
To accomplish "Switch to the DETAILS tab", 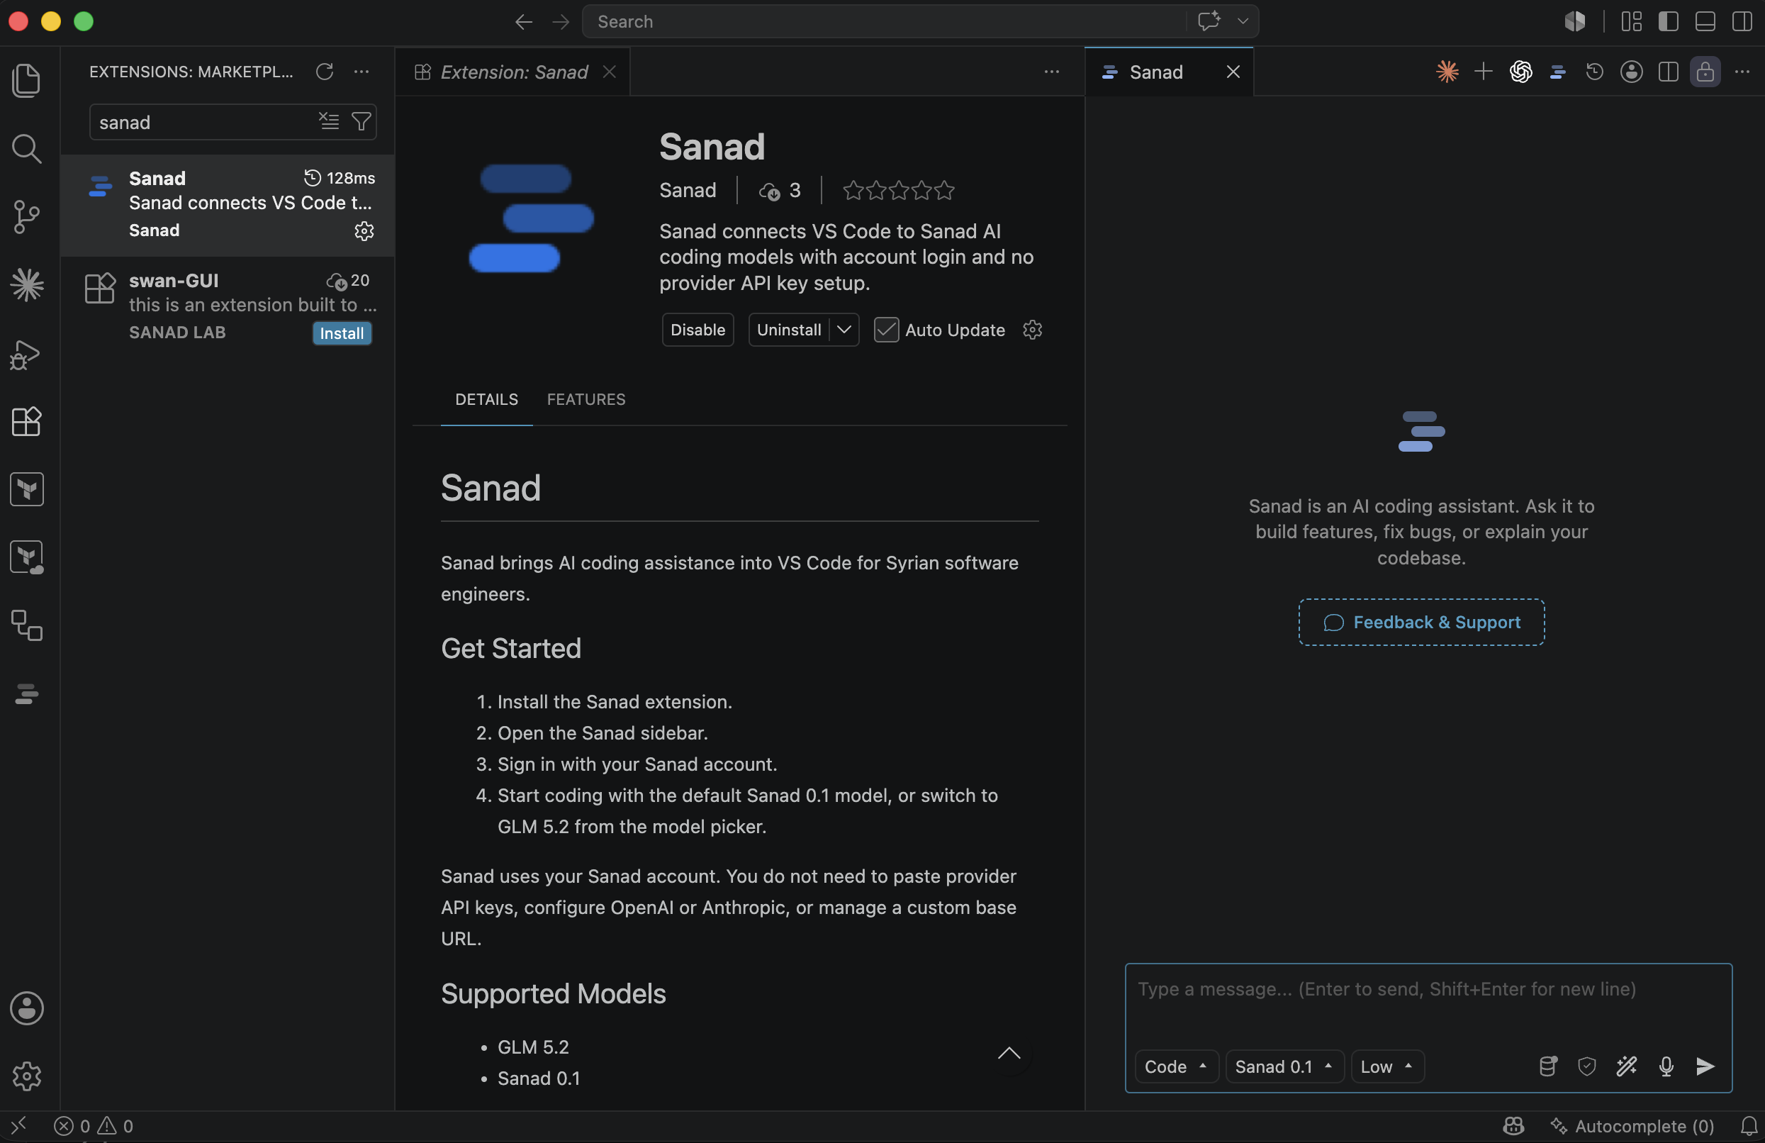I will (x=486, y=399).
